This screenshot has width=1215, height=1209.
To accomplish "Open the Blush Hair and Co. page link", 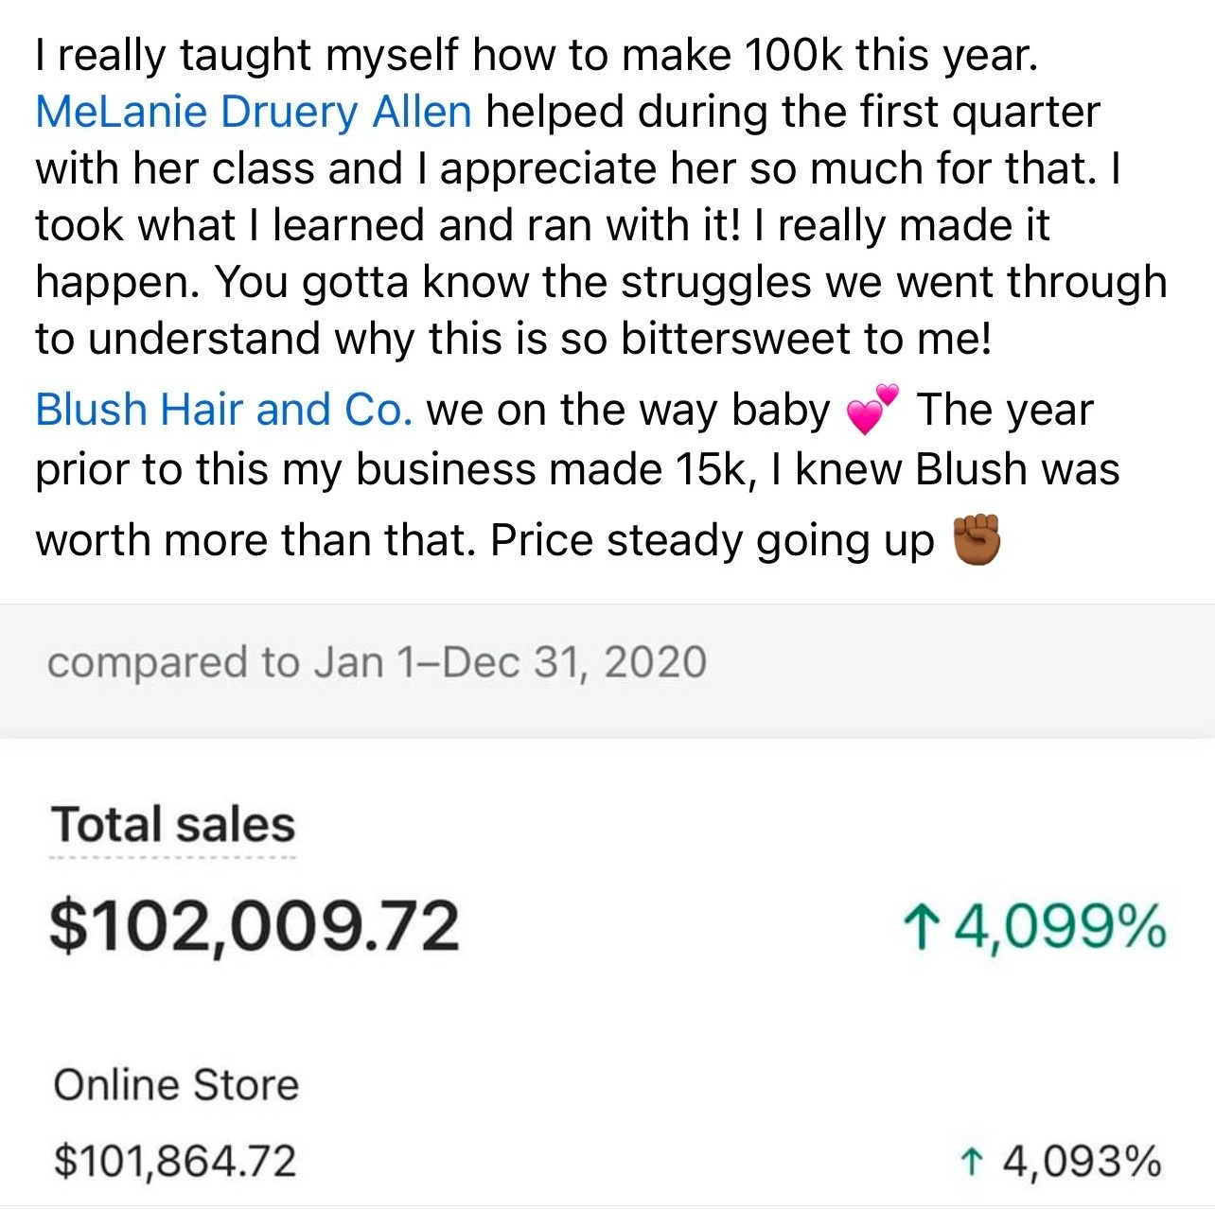I will click(223, 410).
